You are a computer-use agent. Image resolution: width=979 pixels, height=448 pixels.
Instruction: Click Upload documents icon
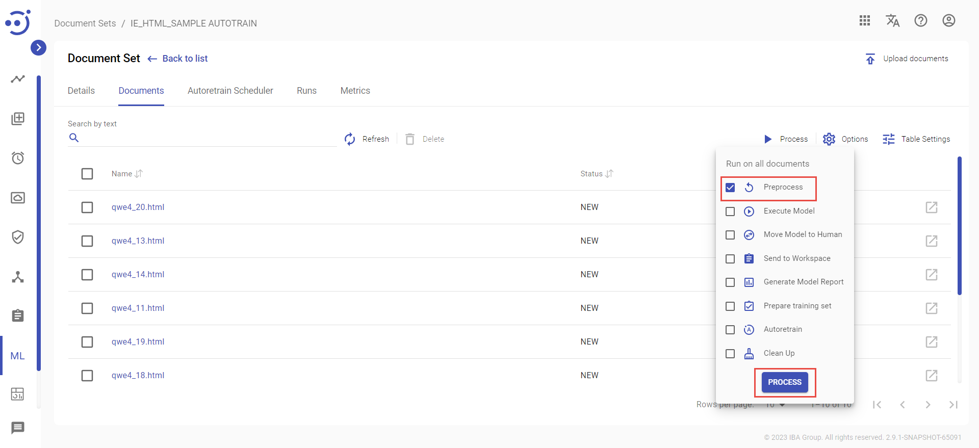(x=870, y=59)
